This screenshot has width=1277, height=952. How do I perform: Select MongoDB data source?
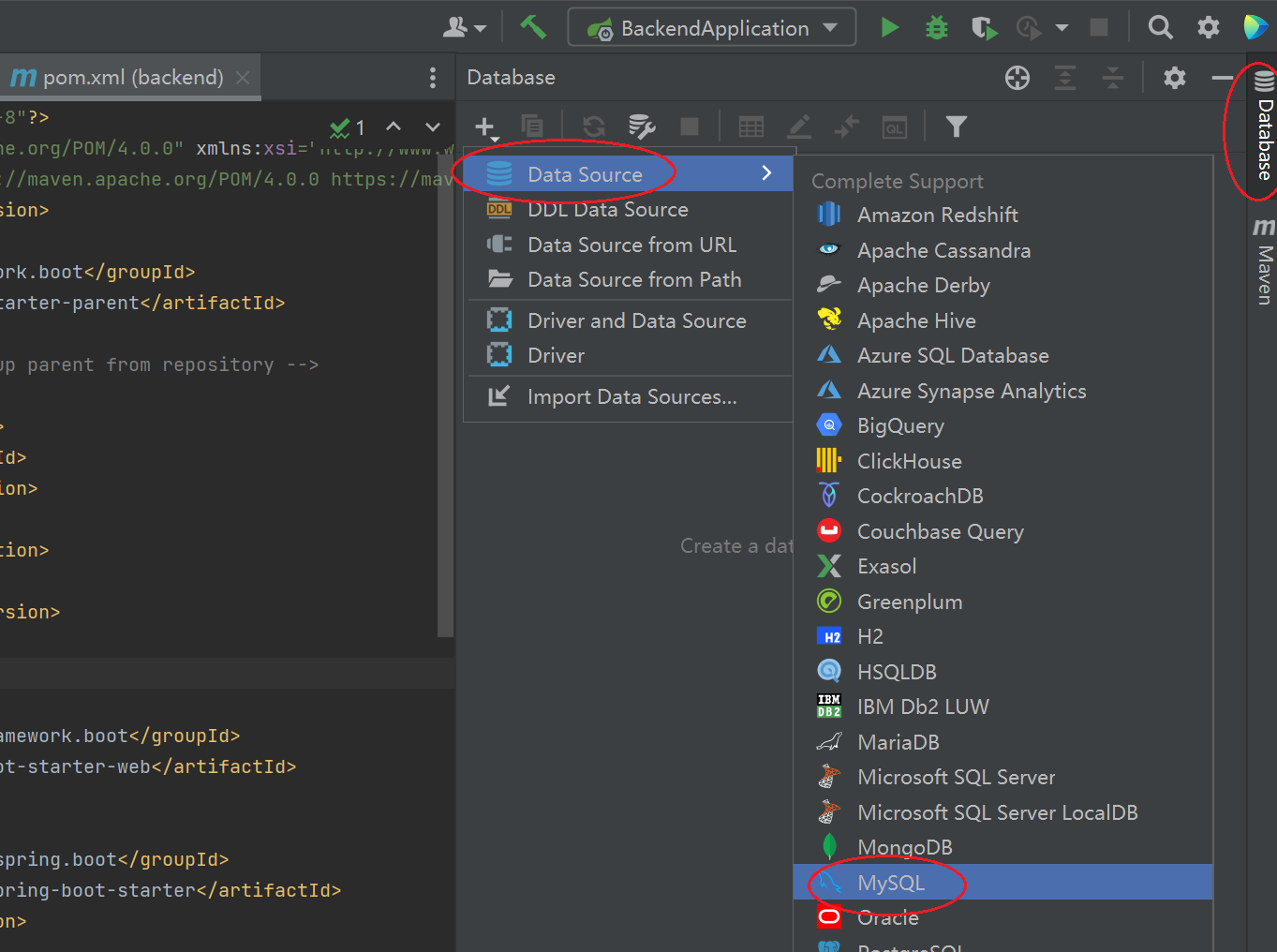tap(1002, 847)
